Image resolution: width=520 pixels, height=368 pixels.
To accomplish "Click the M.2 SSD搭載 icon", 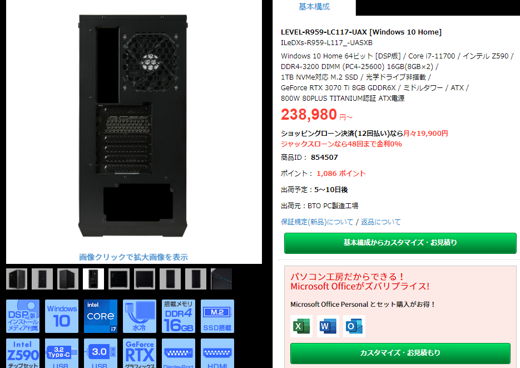I will tap(217, 316).
